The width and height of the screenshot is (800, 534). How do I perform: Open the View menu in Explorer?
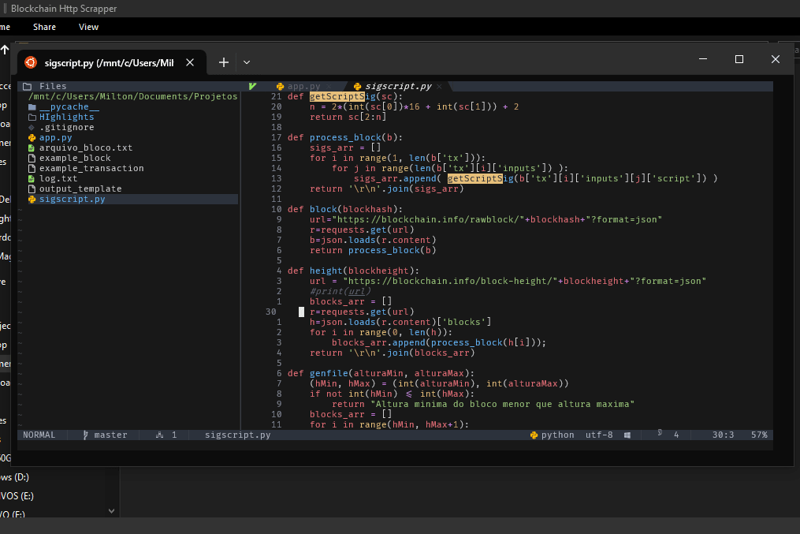(x=88, y=27)
